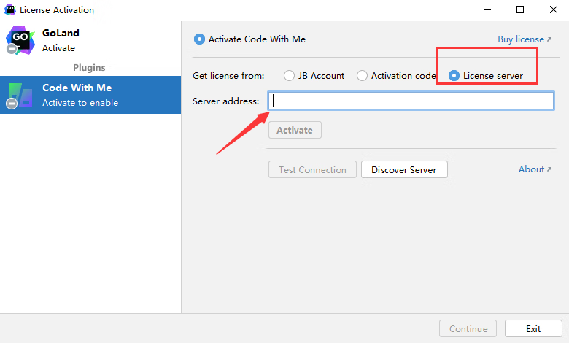
Task: Select the JB Account radio button
Action: tap(290, 75)
